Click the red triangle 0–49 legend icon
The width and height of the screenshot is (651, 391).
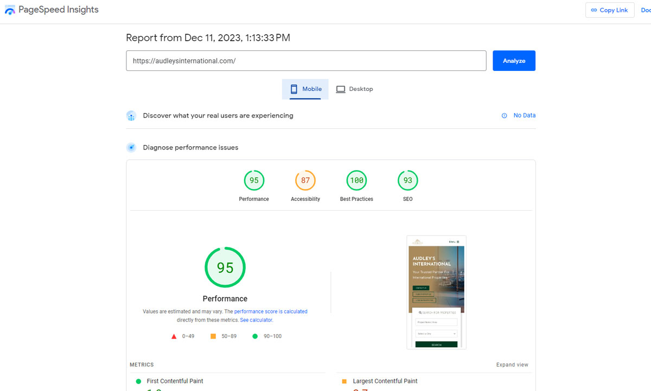pyautogui.click(x=174, y=336)
